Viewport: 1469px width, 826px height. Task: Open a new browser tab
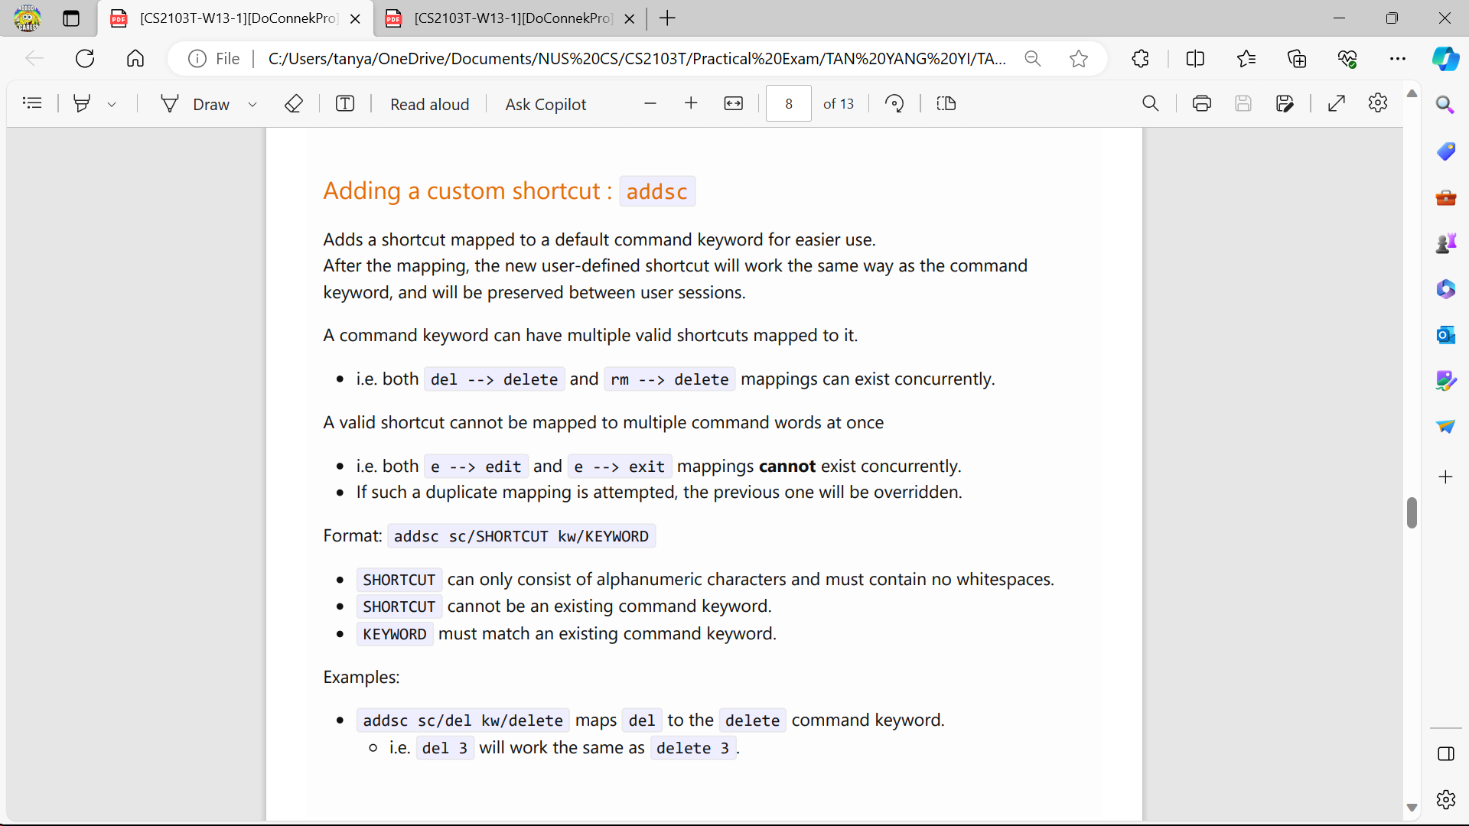pyautogui.click(x=667, y=18)
